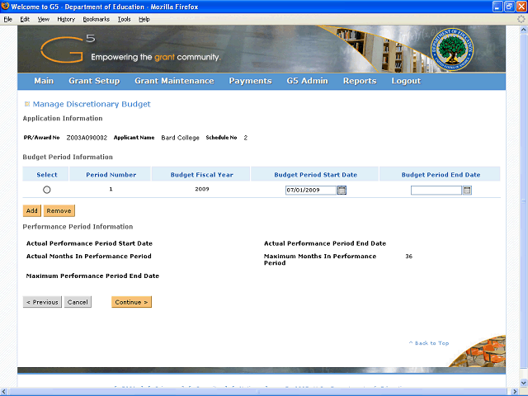This screenshot has width=528, height=396.
Task: Open Payments navigation tab
Action: coord(250,81)
